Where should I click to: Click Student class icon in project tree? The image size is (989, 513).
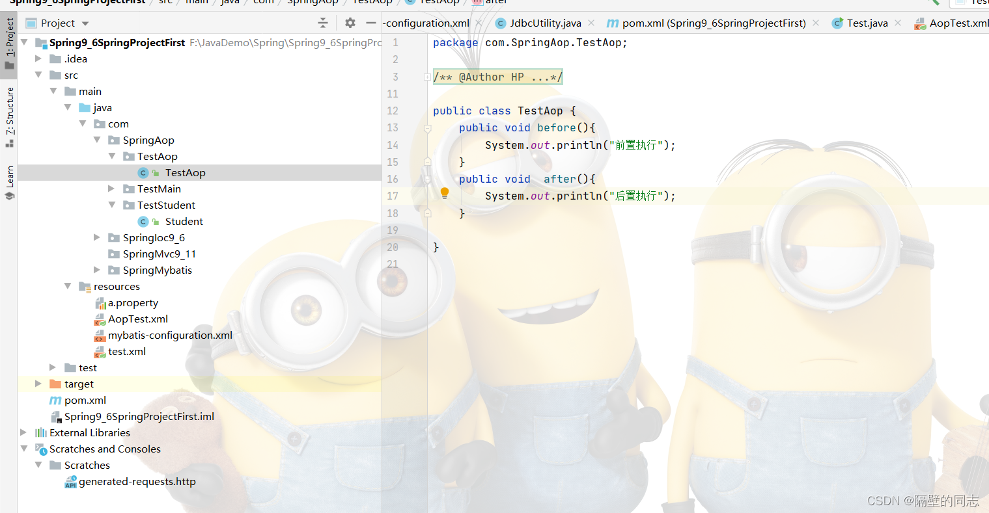click(143, 222)
